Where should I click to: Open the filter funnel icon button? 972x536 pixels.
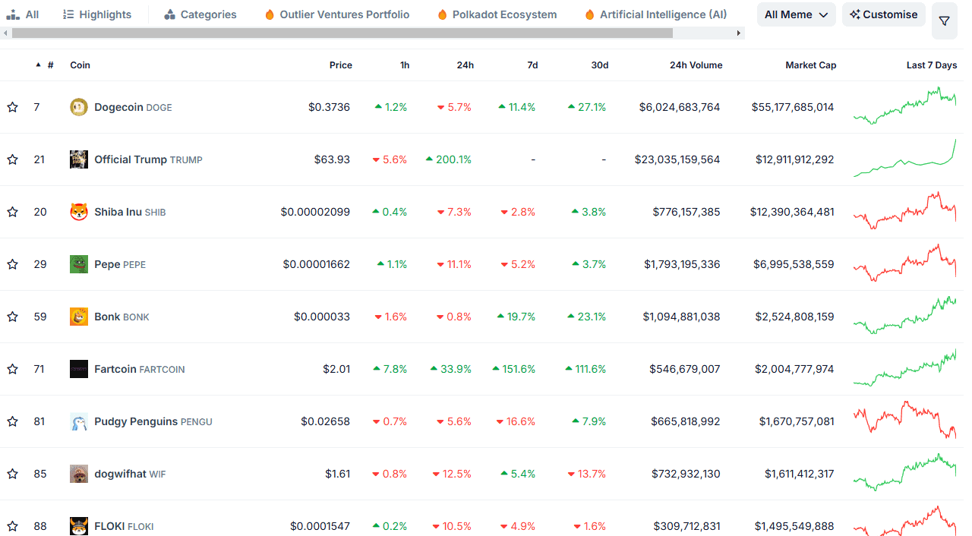click(945, 21)
